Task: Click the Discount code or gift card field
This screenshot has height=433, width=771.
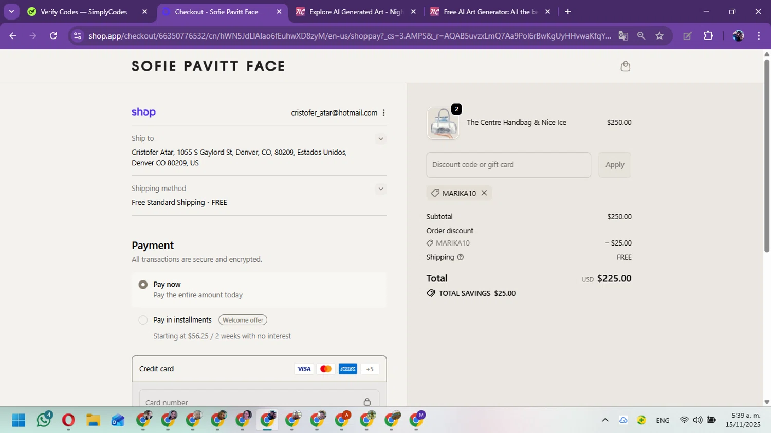Action: (508, 165)
